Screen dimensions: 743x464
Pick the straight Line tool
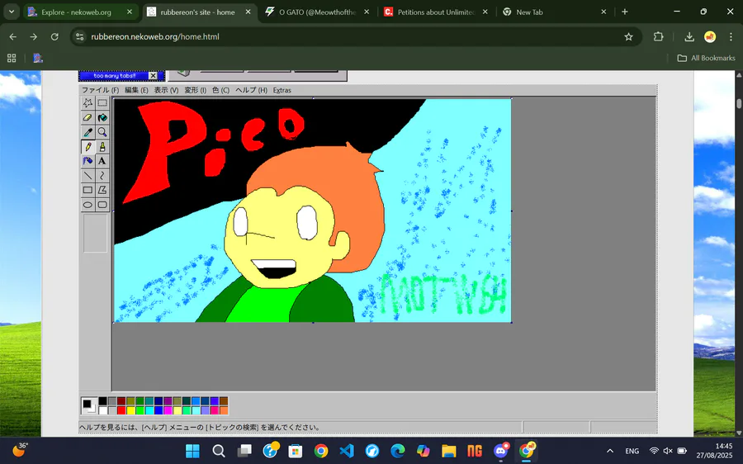click(88, 176)
